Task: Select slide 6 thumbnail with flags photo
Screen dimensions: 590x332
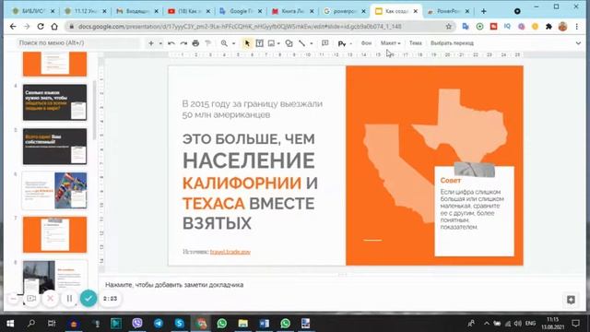Action: click(x=54, y=191)
